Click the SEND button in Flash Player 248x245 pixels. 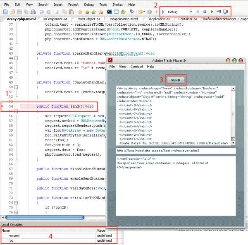tap(176, 80)
